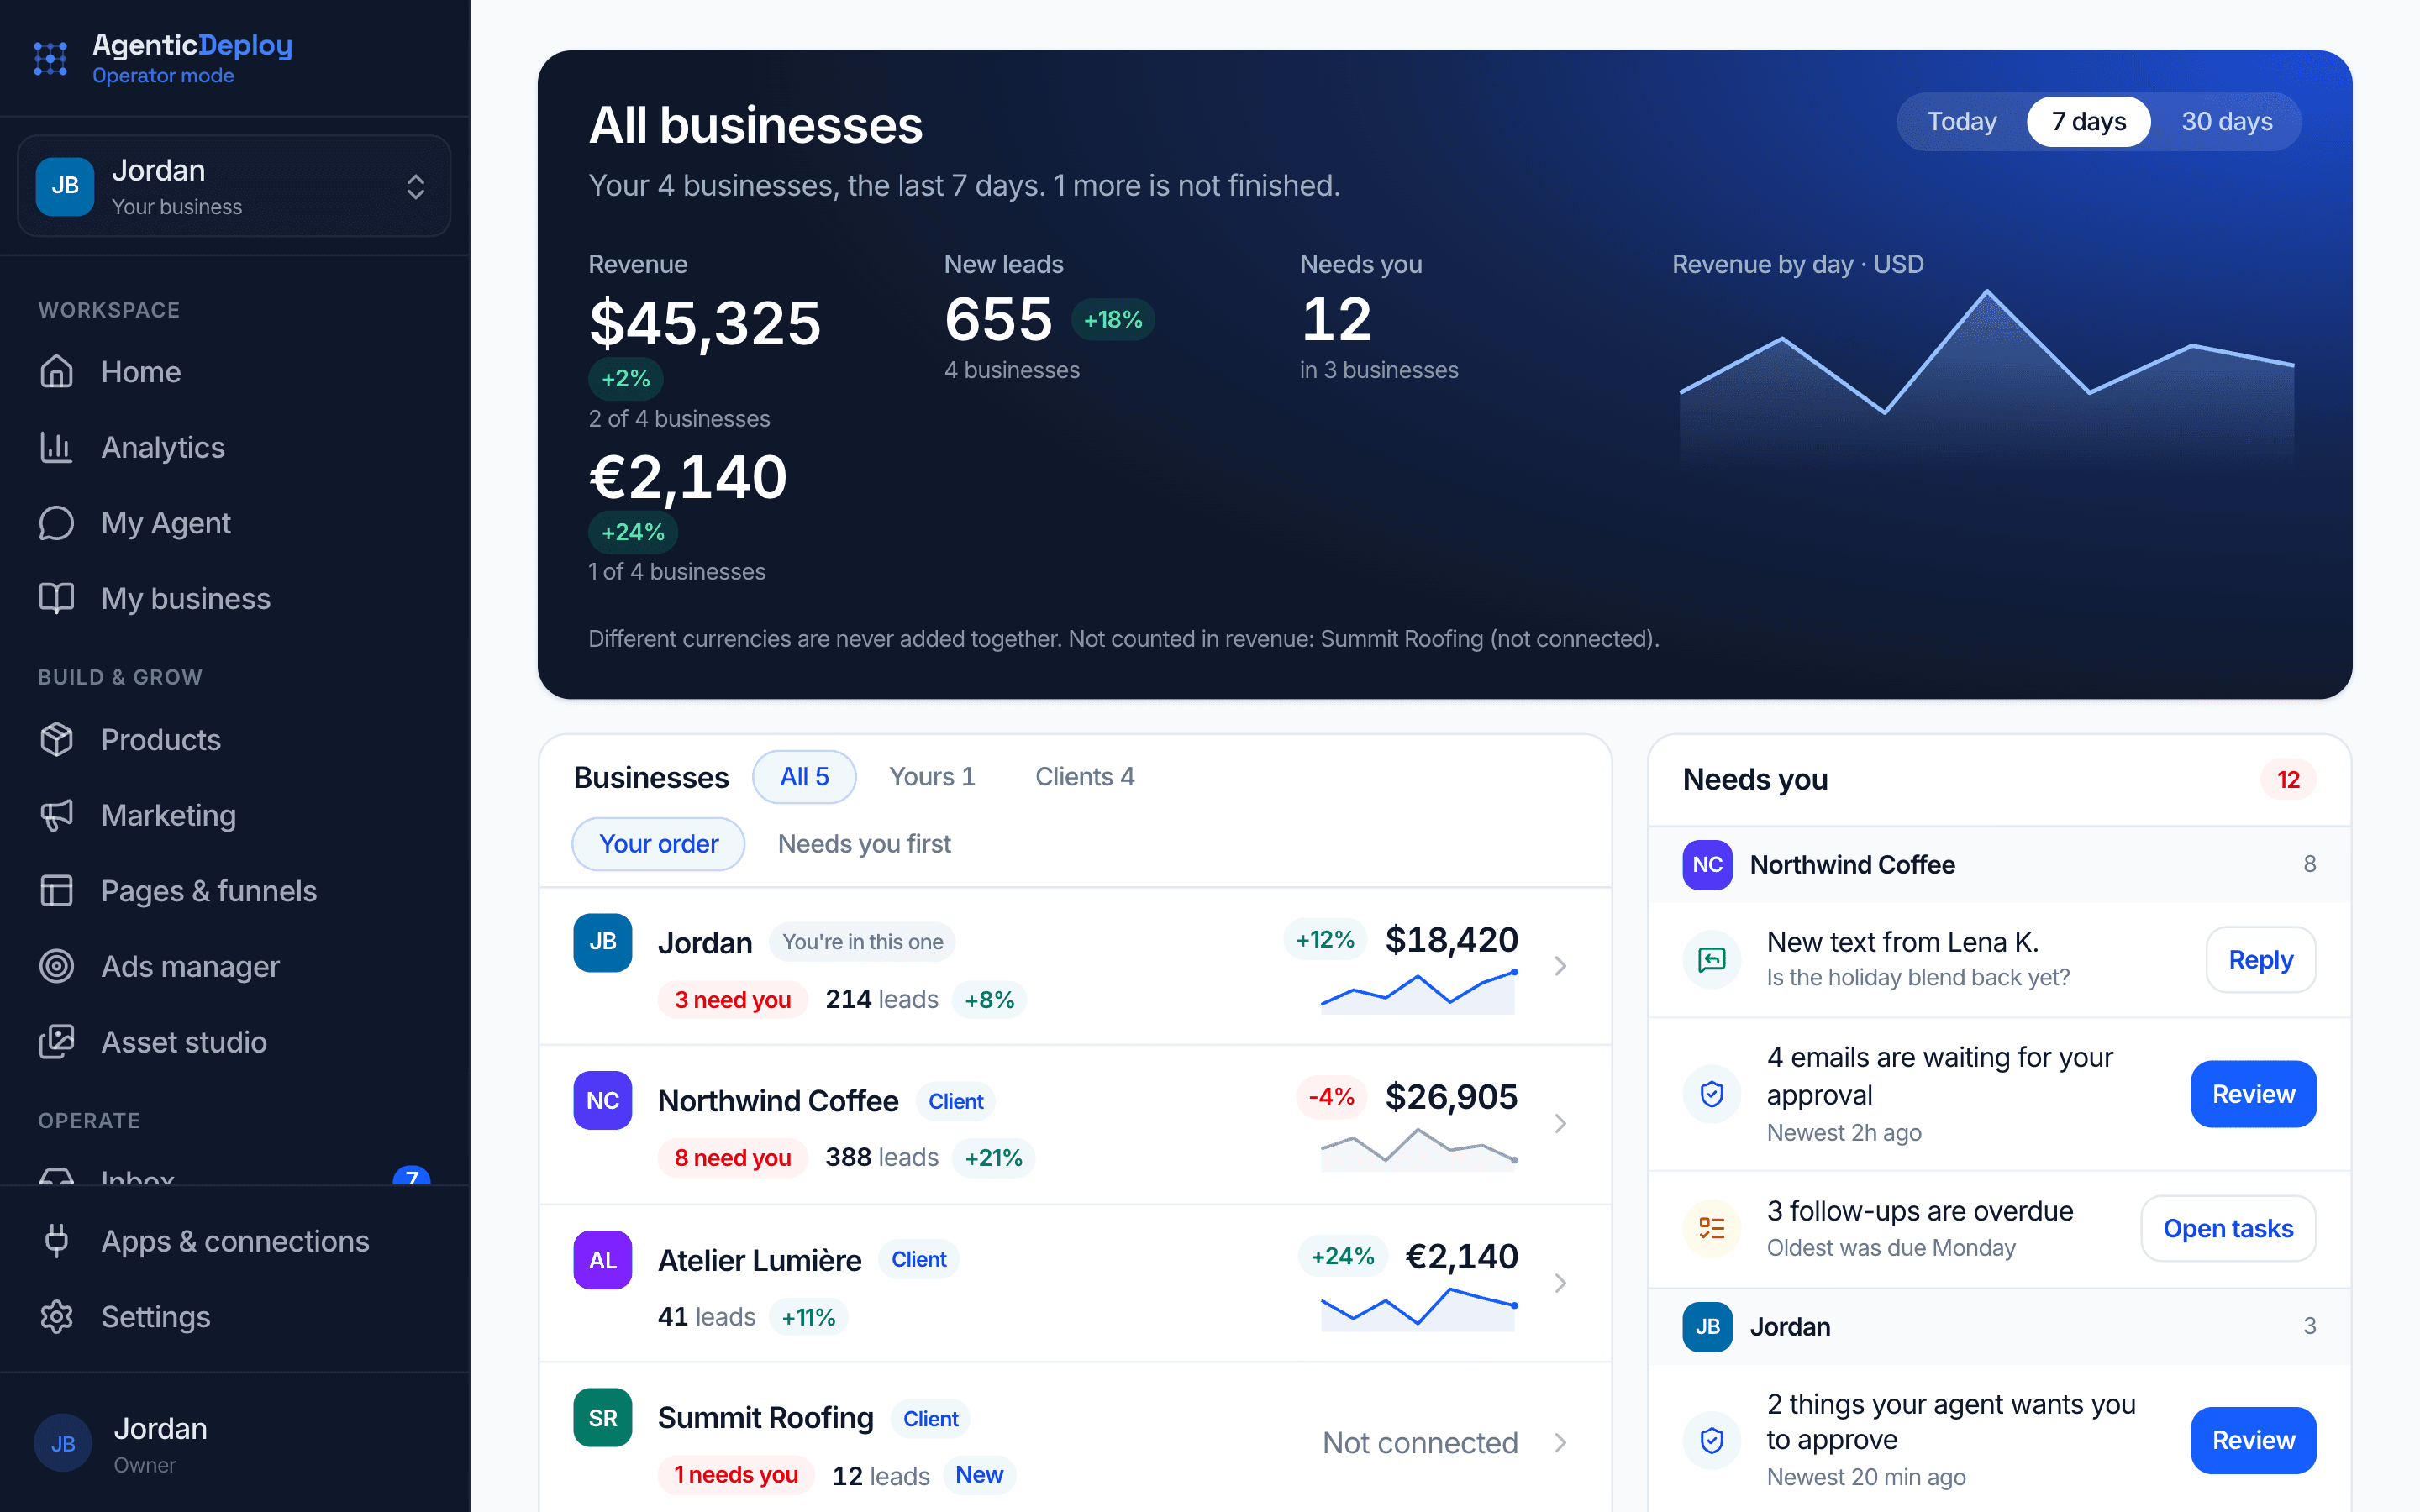
Task: Sort businesses by Needs you first
Action: tap(864, 844)
